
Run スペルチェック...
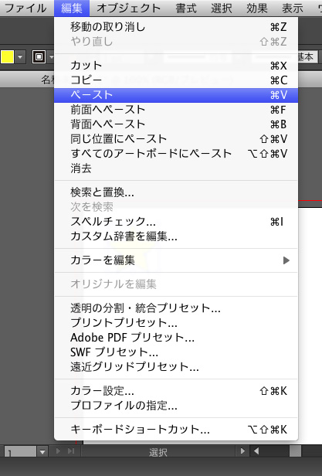[x=176, y=222]
